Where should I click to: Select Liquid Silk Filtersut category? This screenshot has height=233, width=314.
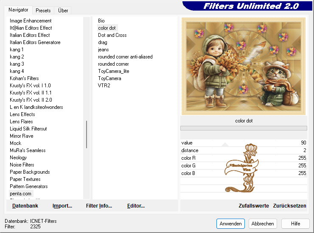[x=28, y=129]
